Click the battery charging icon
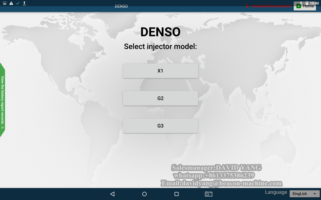This screenshot has height=200, width=321. tap(307, 3)
